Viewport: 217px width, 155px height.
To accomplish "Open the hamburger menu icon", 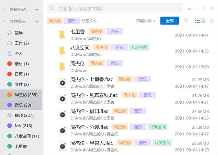I will point(189,8).
